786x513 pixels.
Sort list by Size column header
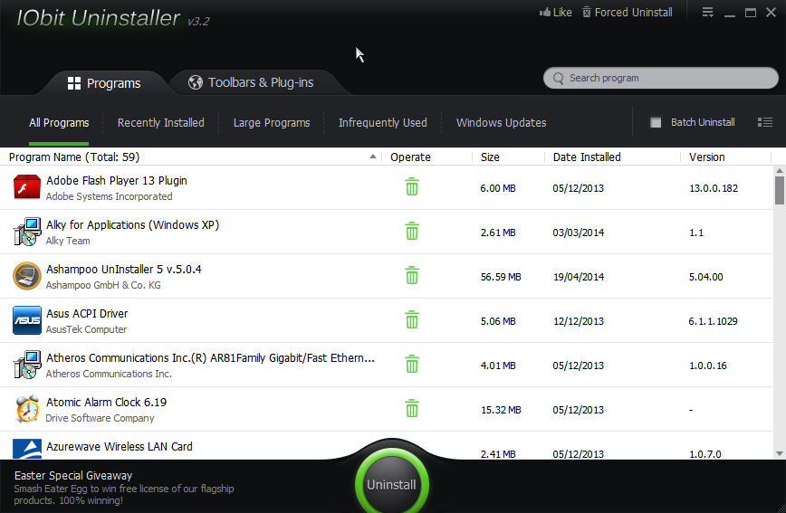point(490,157)
